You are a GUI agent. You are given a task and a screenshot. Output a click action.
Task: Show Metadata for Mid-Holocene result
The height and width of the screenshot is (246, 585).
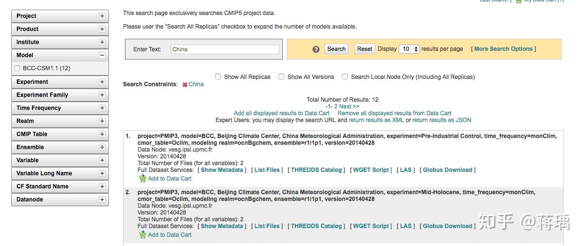pos(222,226)
